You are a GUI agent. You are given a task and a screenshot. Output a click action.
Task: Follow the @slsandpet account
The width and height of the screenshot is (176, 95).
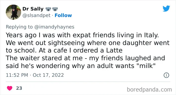(x=63, y=15)
